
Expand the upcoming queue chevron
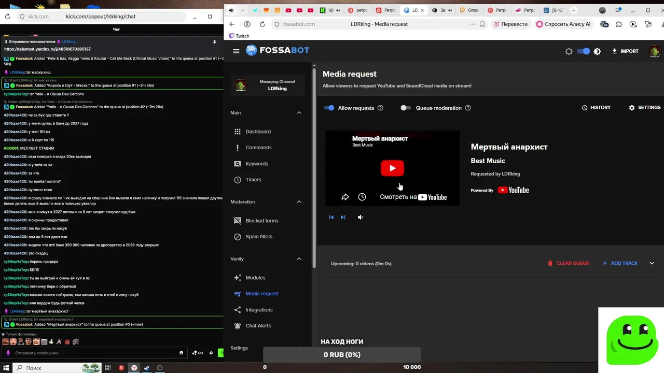(652, 263)
